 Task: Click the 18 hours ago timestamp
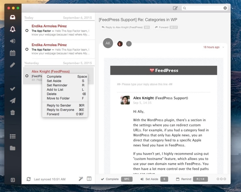pyautogui.click(x=211, y=47)
